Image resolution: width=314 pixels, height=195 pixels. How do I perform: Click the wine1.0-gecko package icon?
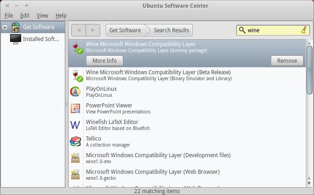coord(75,175)
